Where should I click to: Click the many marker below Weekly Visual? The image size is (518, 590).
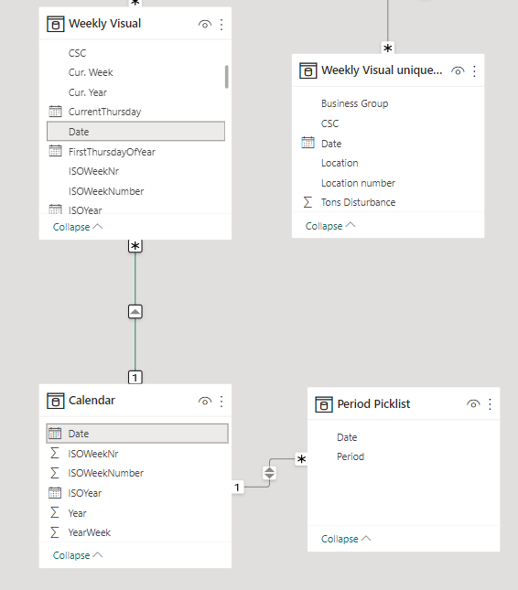tap(135, 246)
